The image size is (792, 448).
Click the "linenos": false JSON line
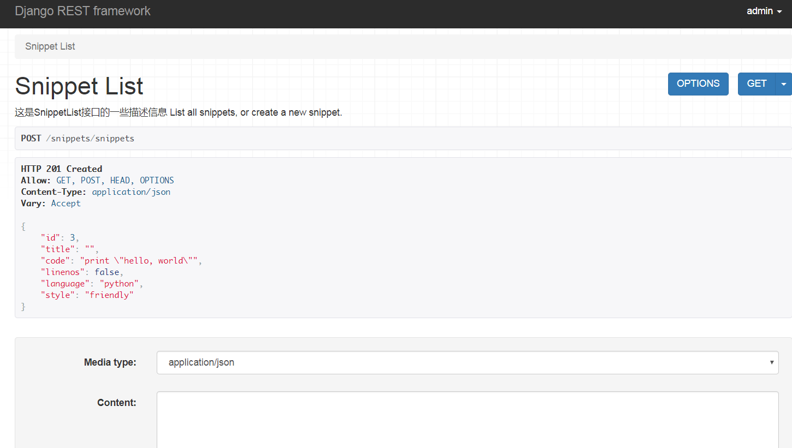[x=82, y=272]
